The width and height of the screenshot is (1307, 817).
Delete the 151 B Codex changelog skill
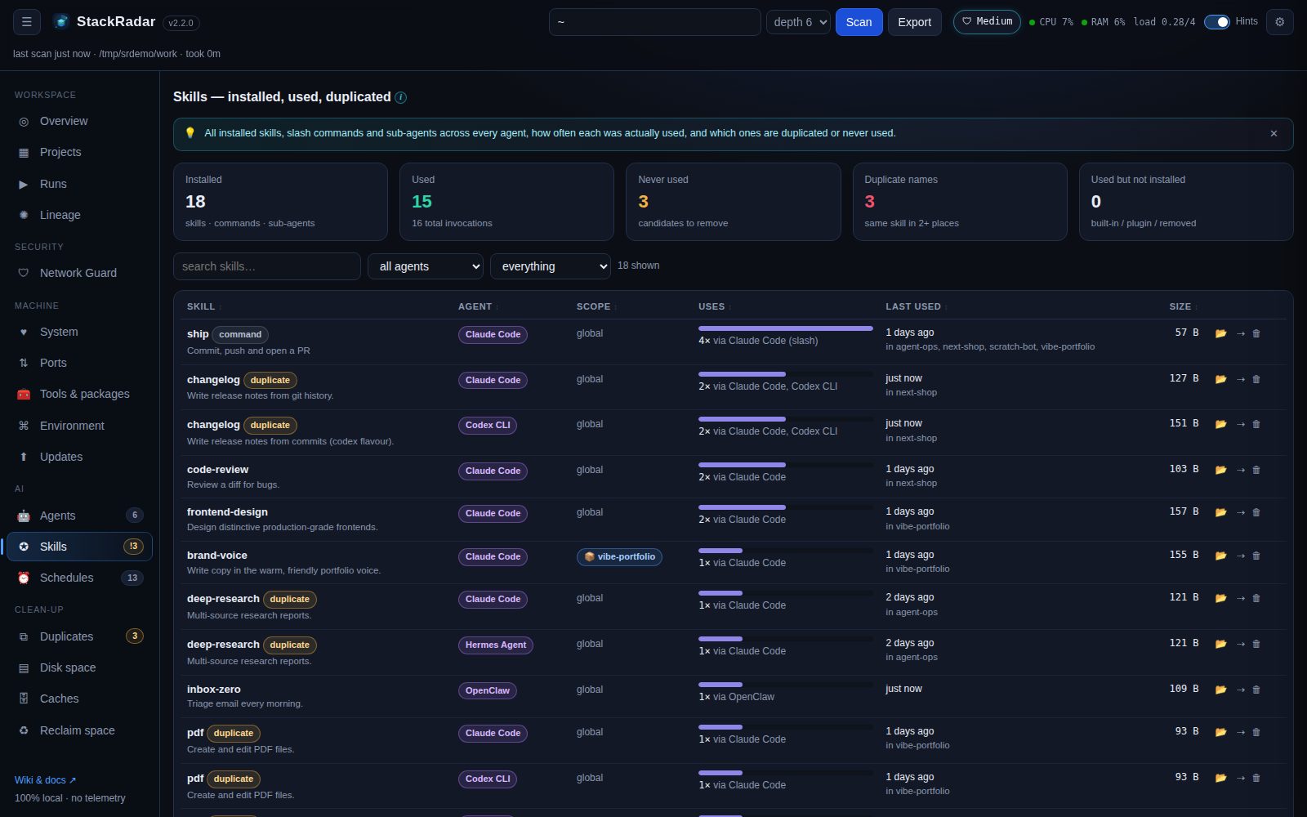1256,424
